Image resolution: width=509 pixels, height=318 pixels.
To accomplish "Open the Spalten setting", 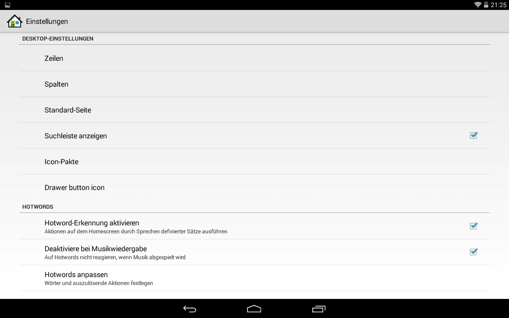I will pyautogui.click(x=254, y=84).
